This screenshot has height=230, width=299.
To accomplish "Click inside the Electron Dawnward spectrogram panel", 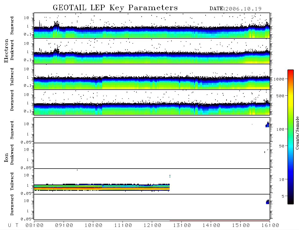I will point(152,102).
